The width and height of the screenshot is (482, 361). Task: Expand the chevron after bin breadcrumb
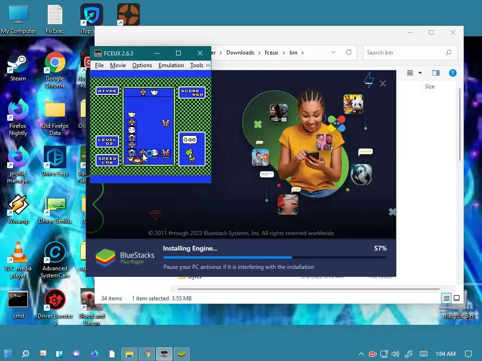pyautogui.click(x=303, y=53)
